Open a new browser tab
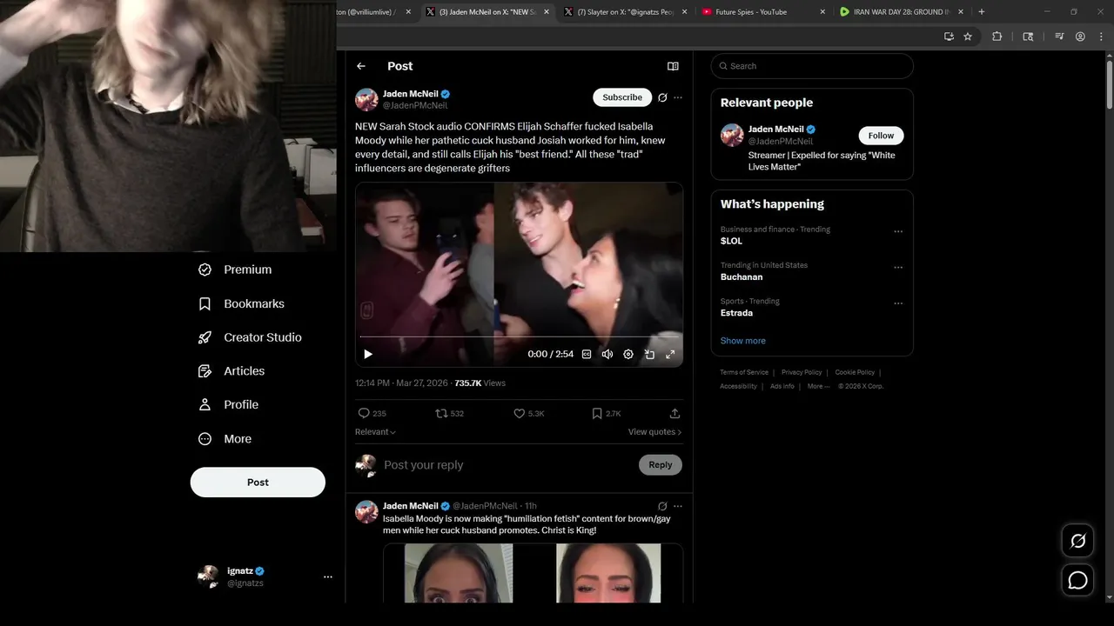This screenshot has height=626, width=1114. 982,12
